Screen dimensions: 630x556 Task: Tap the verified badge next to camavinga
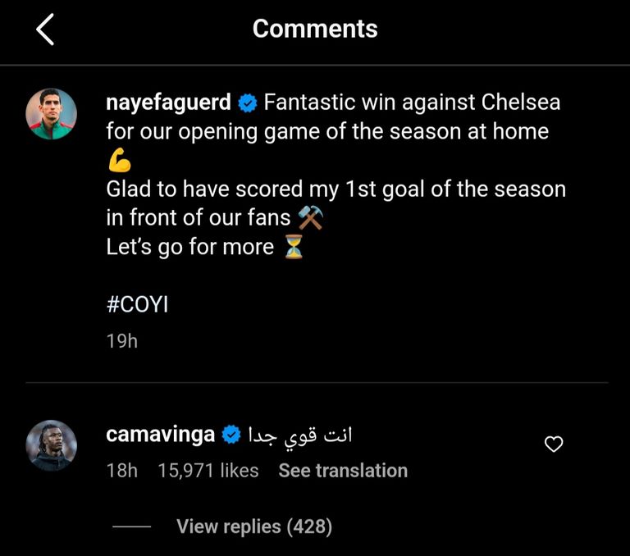point(231,435)
